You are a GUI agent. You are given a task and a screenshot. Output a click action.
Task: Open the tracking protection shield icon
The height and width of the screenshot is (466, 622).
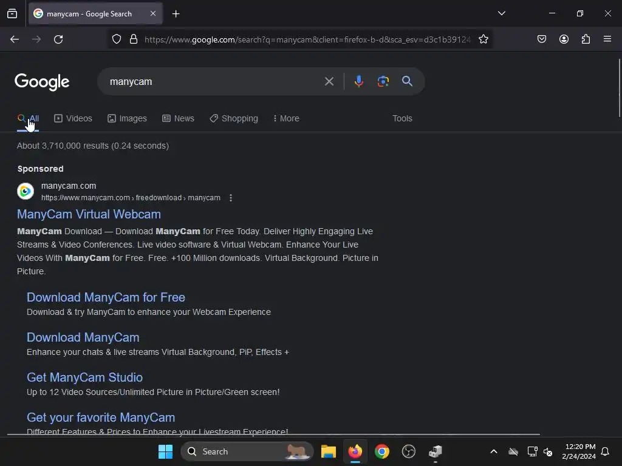(x=116, y=39)
